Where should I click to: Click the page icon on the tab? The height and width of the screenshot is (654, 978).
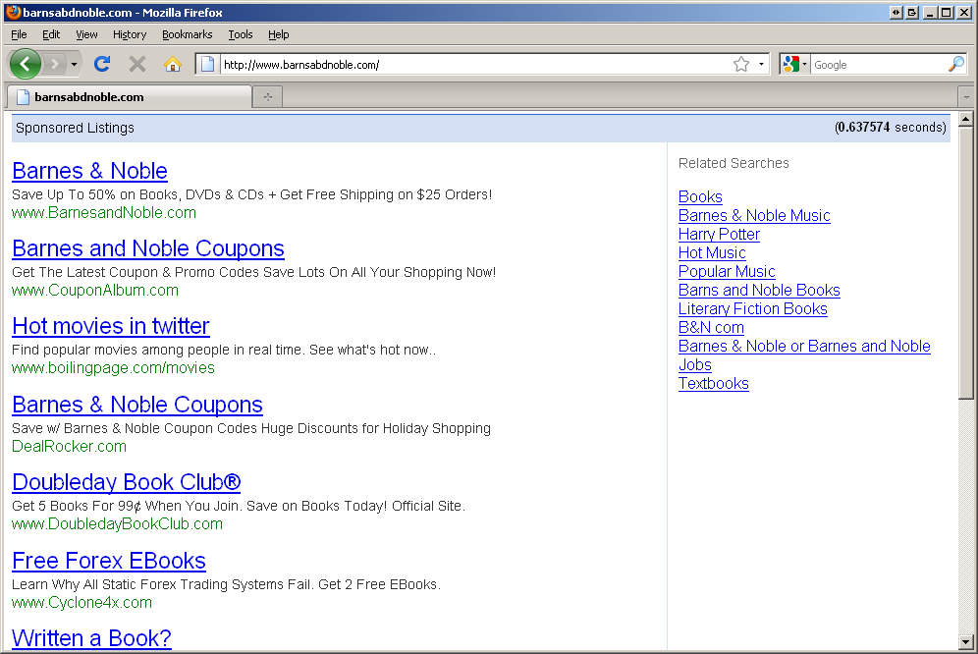pyautogui.click(x=24, y=97)
